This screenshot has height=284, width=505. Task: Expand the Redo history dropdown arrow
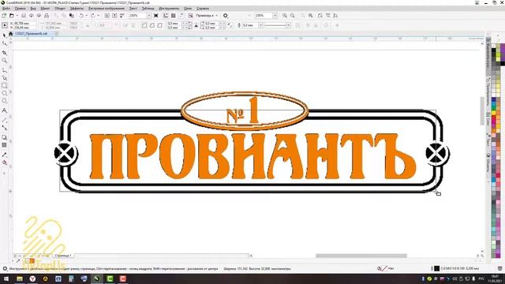point(98,16)
